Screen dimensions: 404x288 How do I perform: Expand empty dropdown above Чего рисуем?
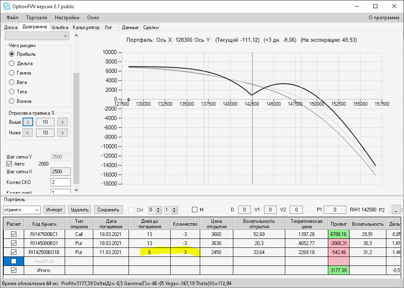pos(37,36)
